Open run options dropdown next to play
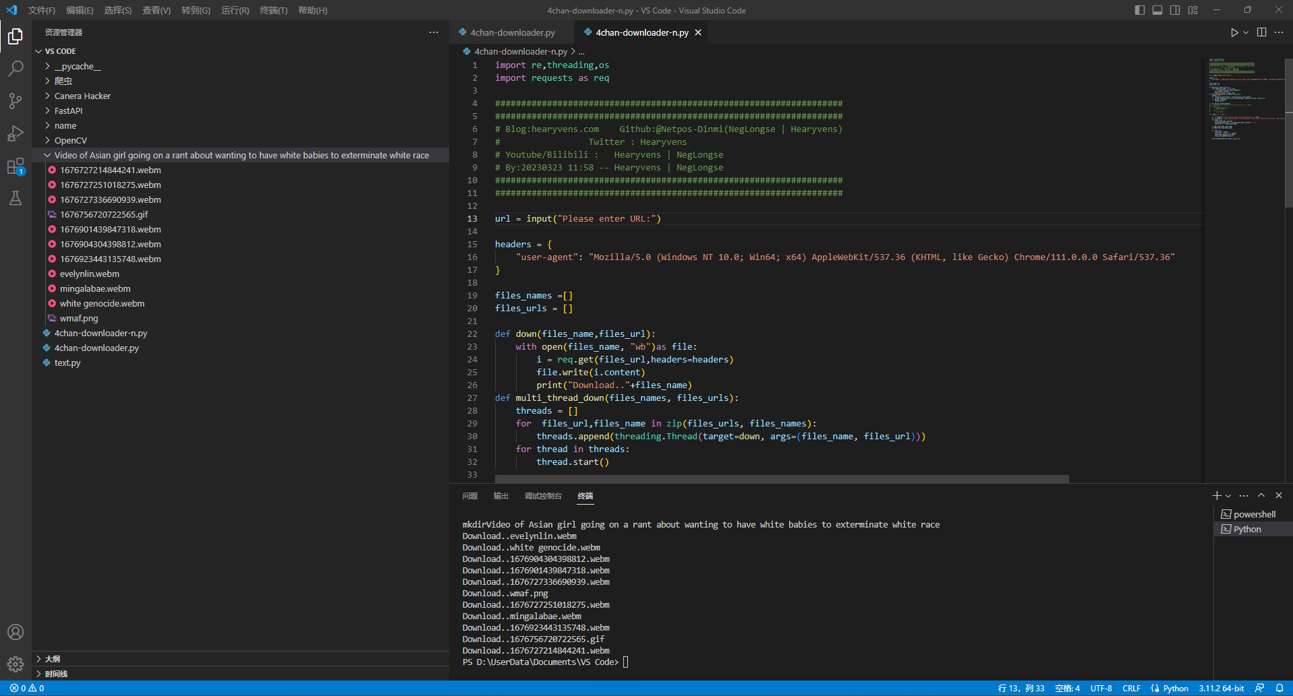The image size is (1293, 696). tap(1246, 32)
